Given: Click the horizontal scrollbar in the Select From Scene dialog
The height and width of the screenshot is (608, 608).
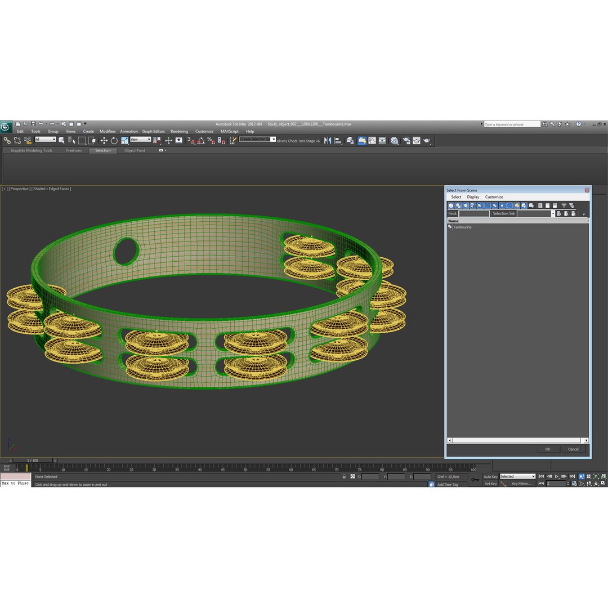Looking at the screenshot, I should point(518,440).
